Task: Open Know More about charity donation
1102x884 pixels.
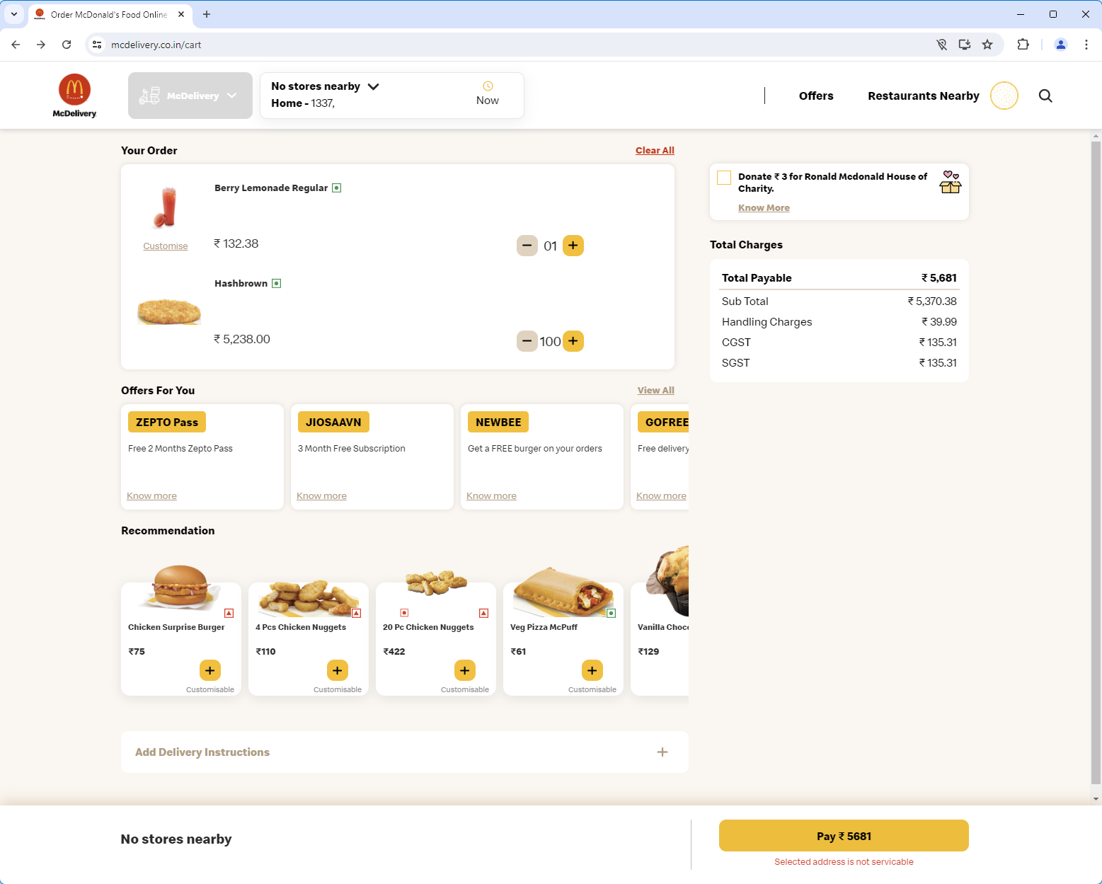Action: click(764, 207)
